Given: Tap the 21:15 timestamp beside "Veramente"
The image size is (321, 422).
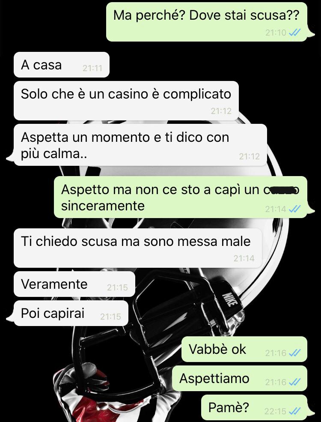Looking at the screenshot, I should [x=117, y=288].
